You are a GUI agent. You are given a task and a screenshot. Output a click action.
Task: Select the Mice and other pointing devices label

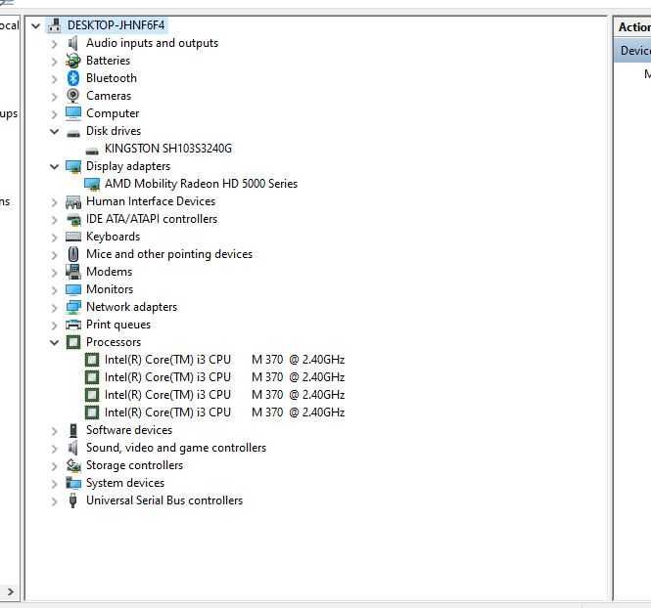coord(169,254)
